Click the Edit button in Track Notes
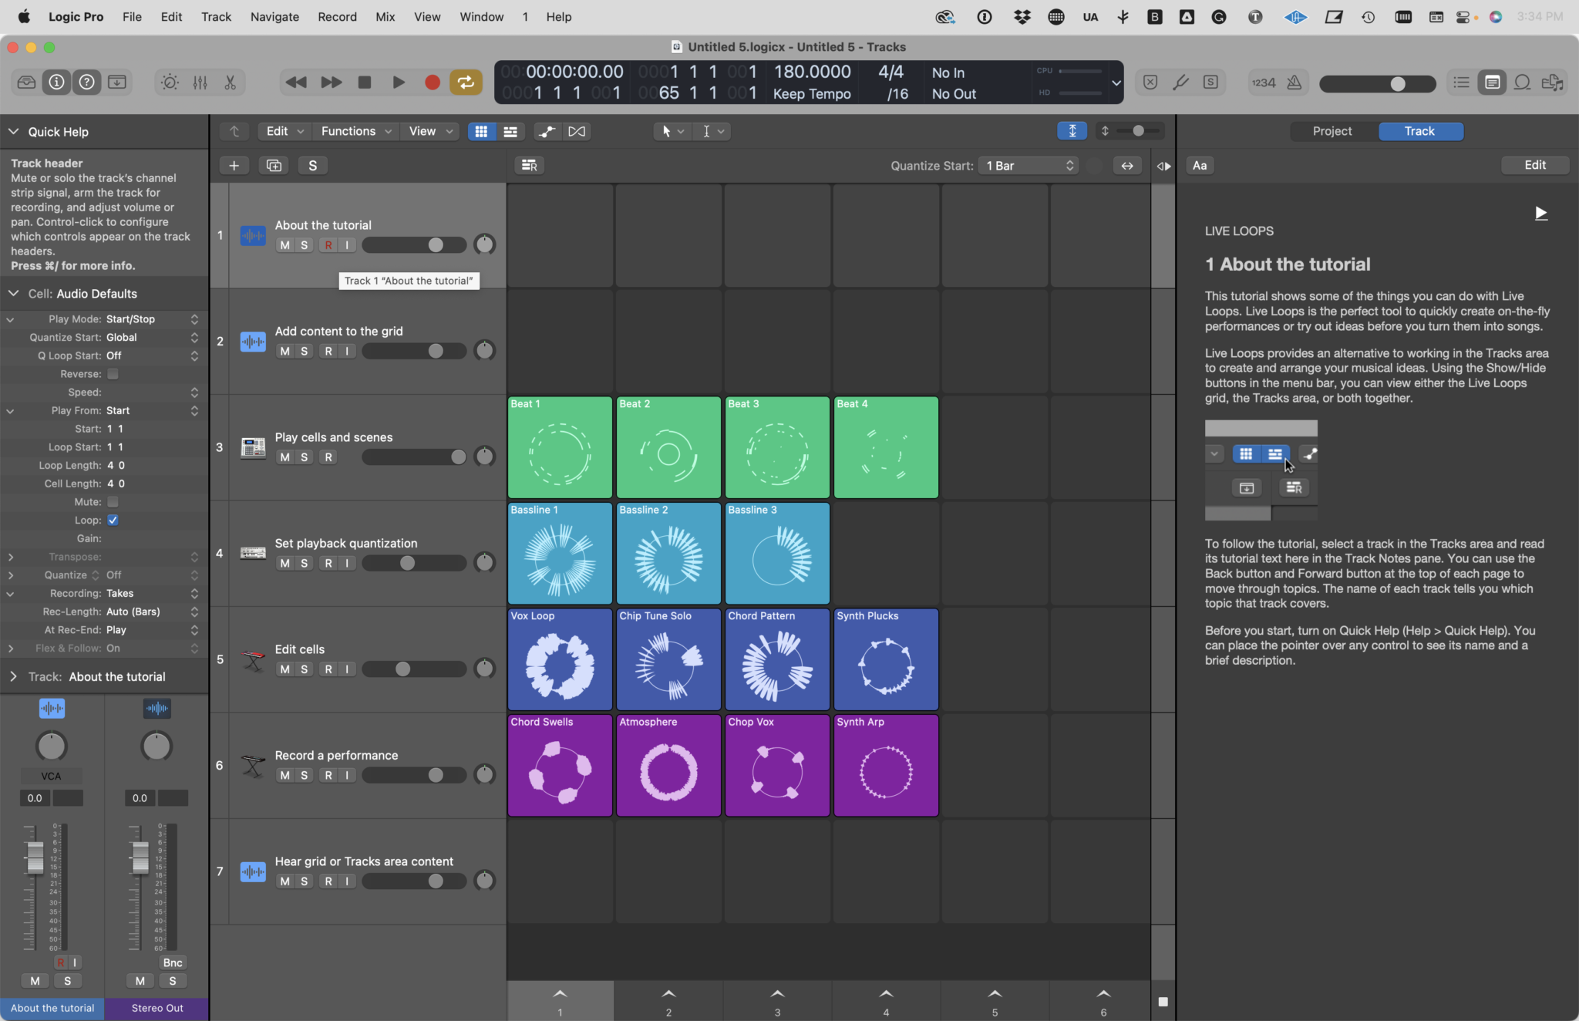Screen dimensions: 1579x1021 (x=1534, y=164)
